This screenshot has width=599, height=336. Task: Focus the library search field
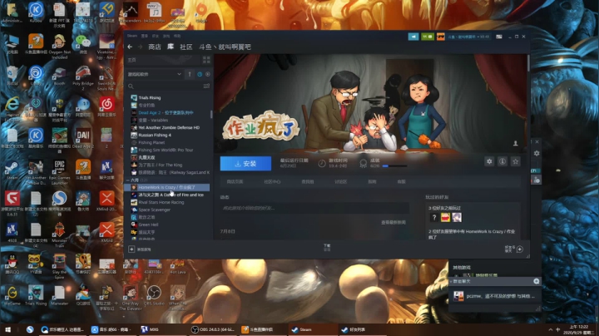tap(164, 86)
